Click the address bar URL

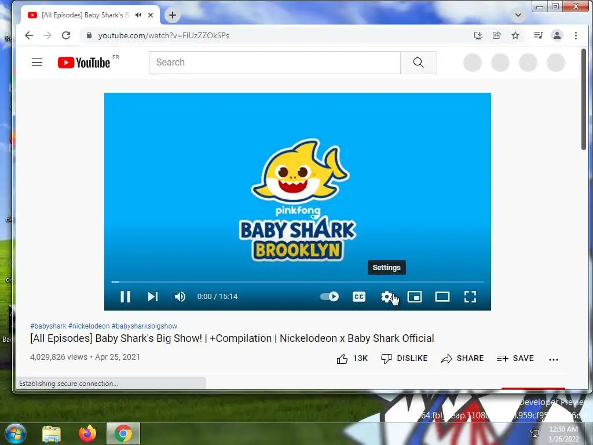click(164, 35)
